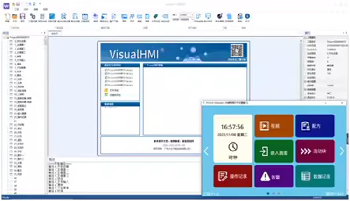The width and height of the screenshot is (350, 201).
Task: Click the blue round help icon in toolbar
Action: tap(247, 16)
